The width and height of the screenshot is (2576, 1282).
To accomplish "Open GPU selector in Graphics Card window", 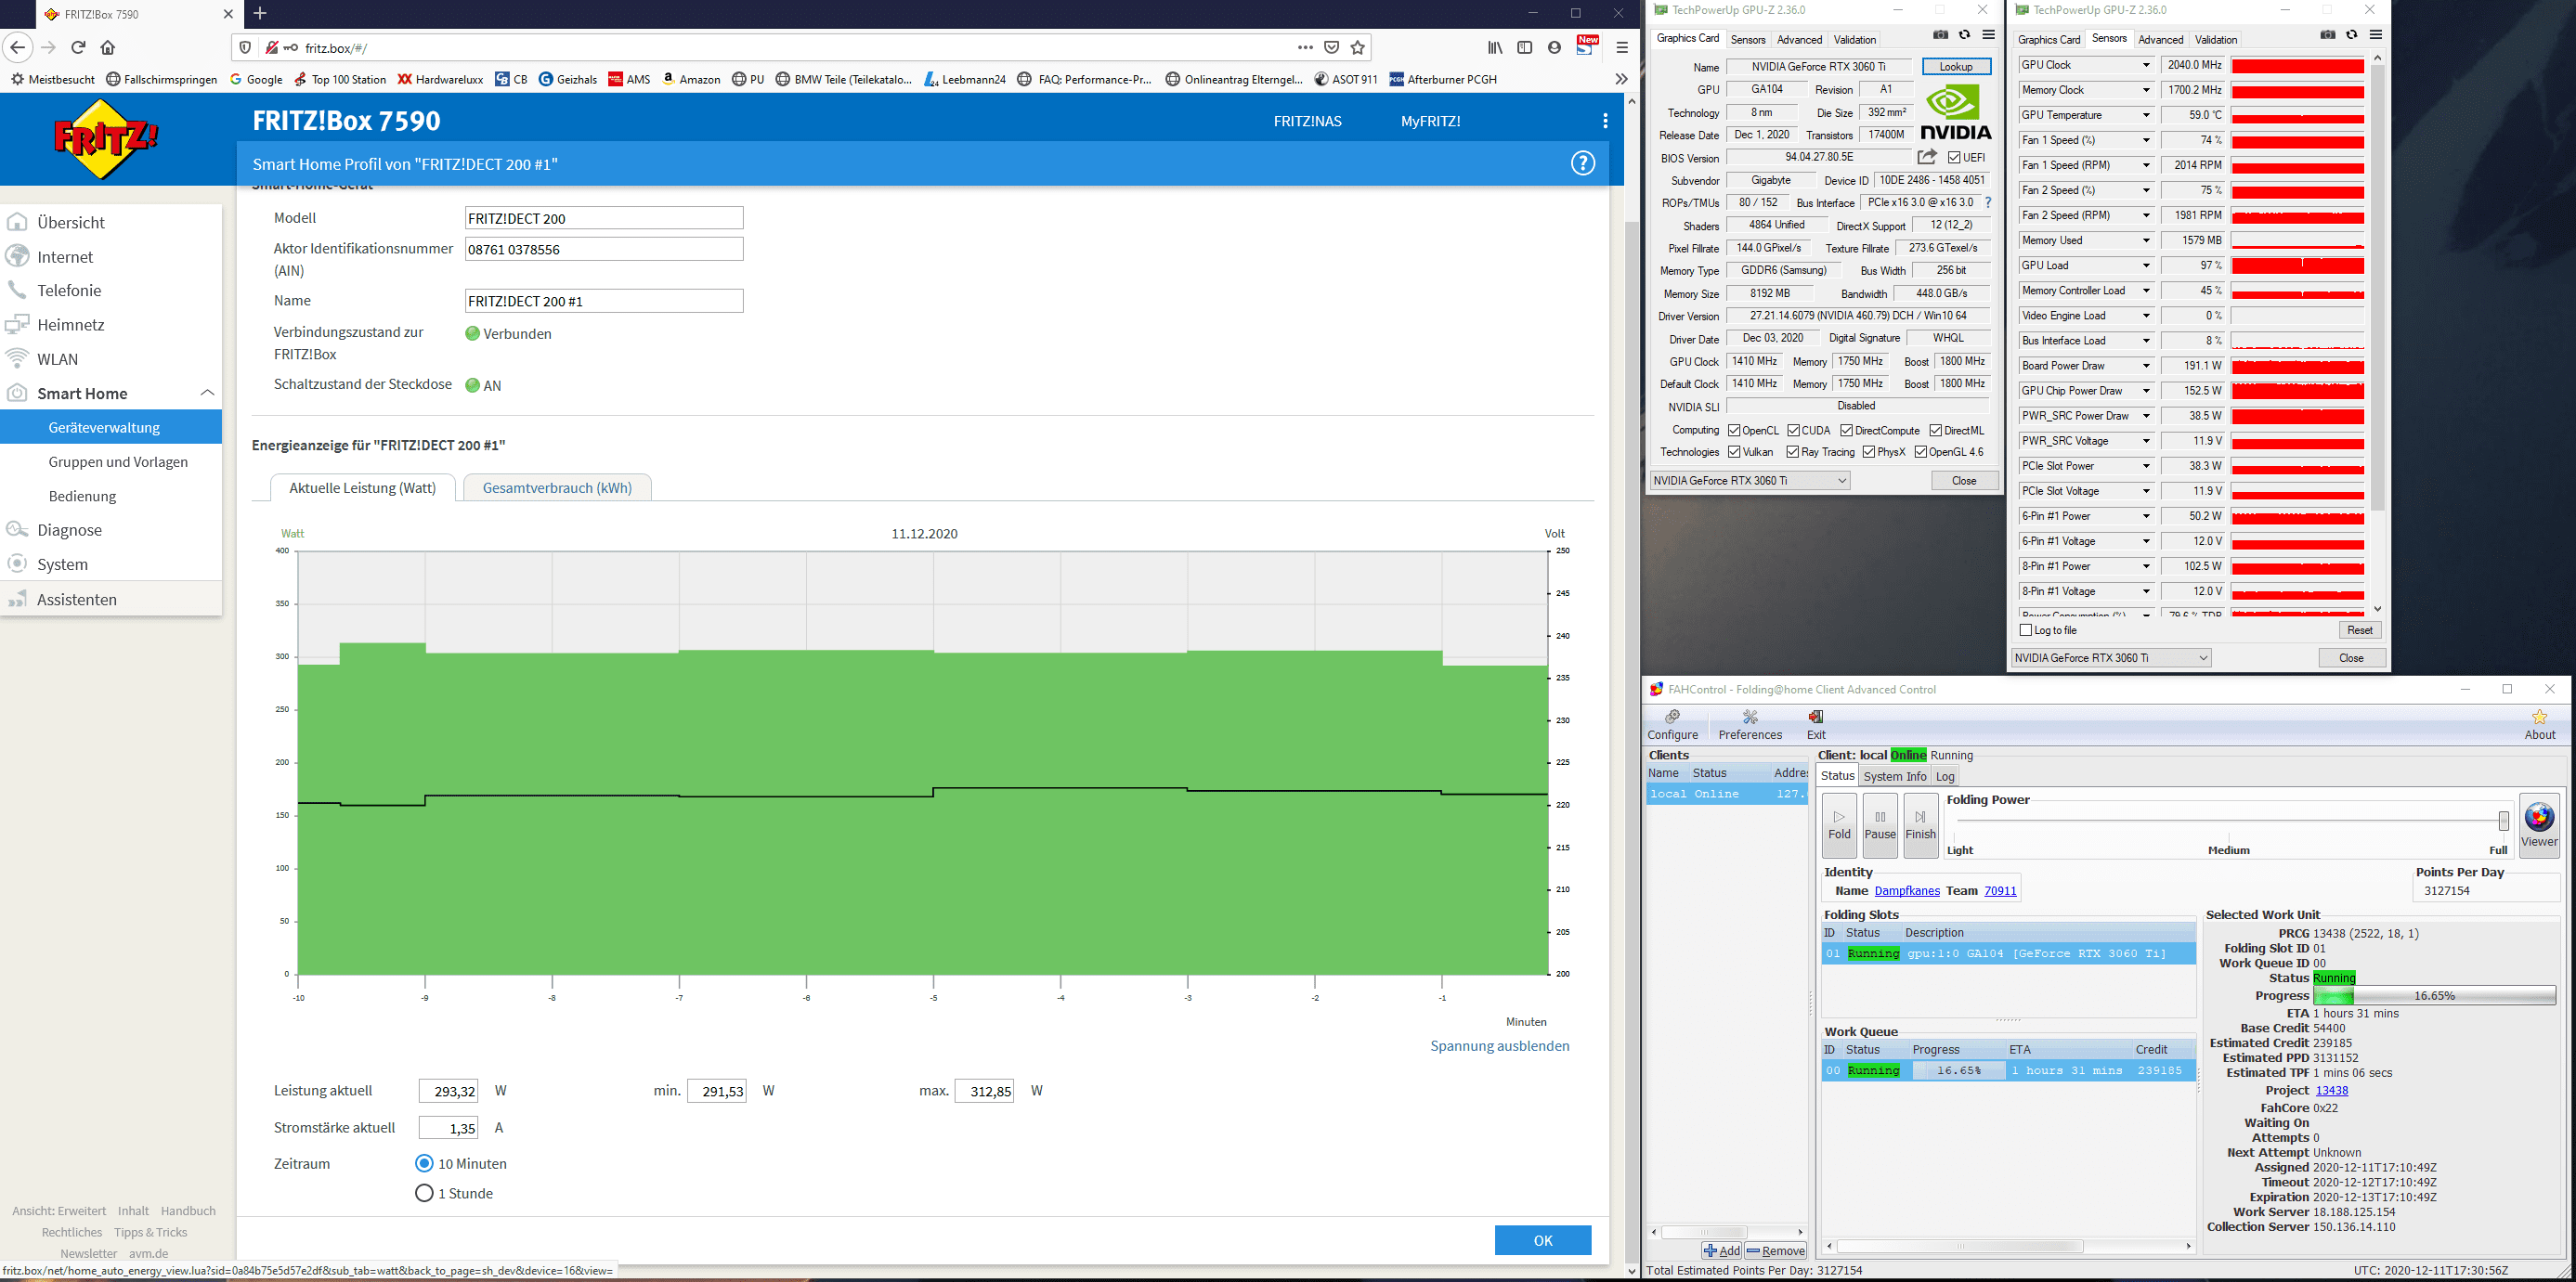I will click(x=1750, y=480).
